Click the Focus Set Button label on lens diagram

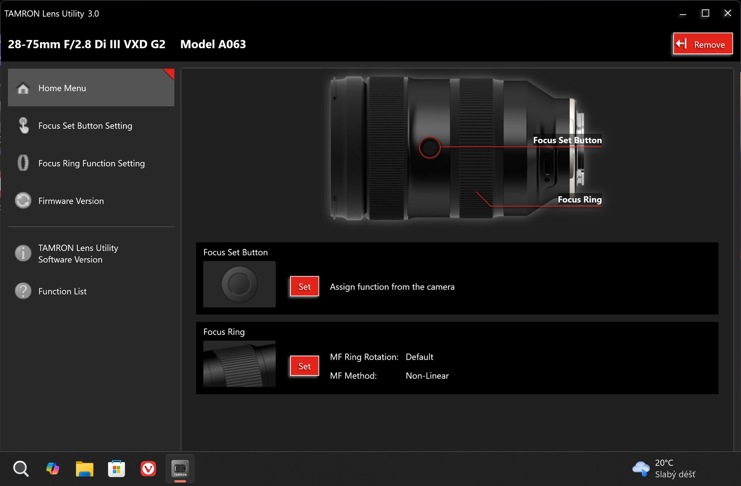[x=567, y=140]
